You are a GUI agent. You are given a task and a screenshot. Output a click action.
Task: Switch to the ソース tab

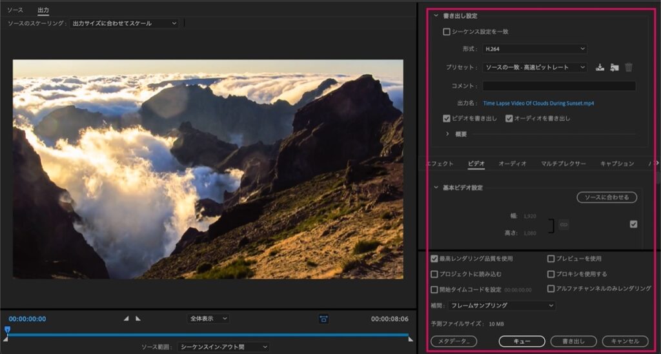[15, 10]
